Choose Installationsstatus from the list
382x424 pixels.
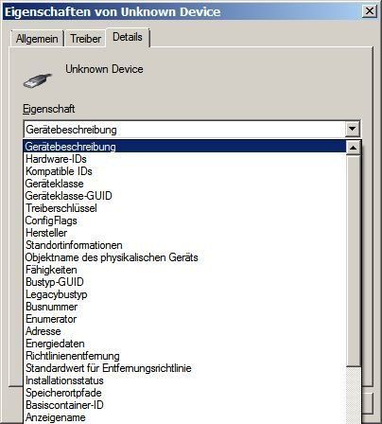click(184, 380)
